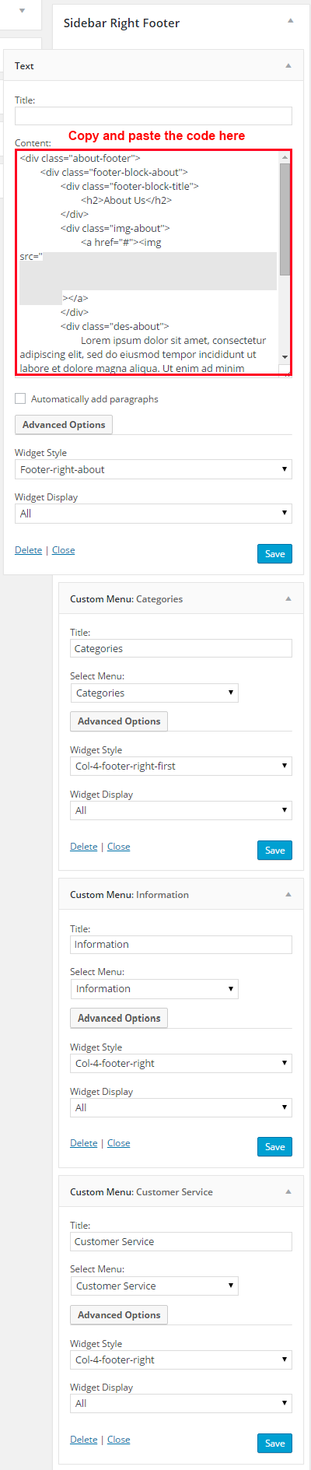Delete the Categories custom menu widget
This screenshot has width=311, height=1470.
[83, 847]
